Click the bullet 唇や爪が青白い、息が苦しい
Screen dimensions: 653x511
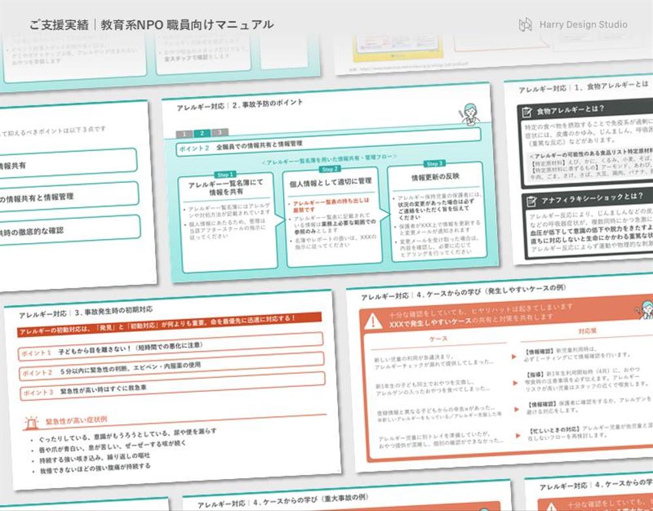click(112, 446)
